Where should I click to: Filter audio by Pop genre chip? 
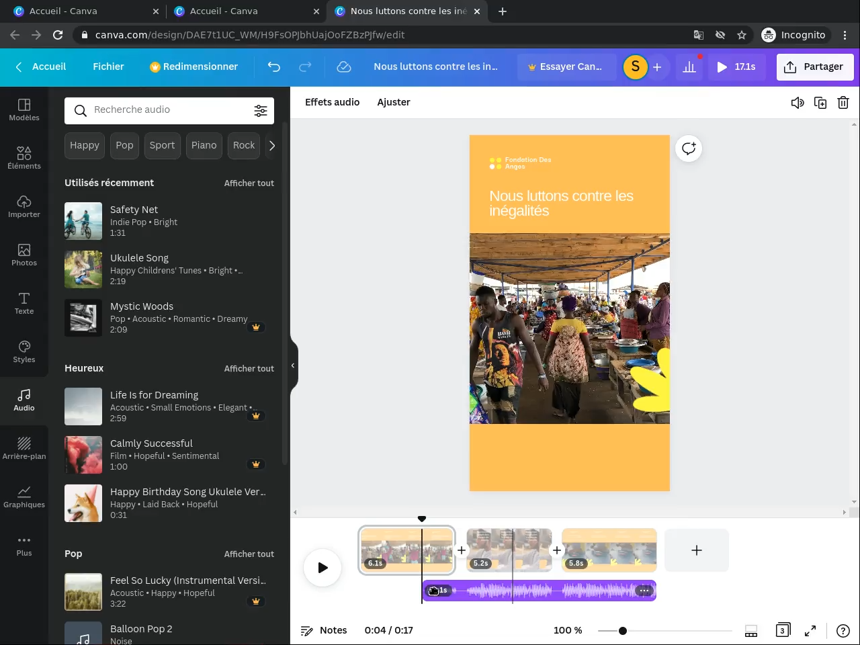(124, 145)
